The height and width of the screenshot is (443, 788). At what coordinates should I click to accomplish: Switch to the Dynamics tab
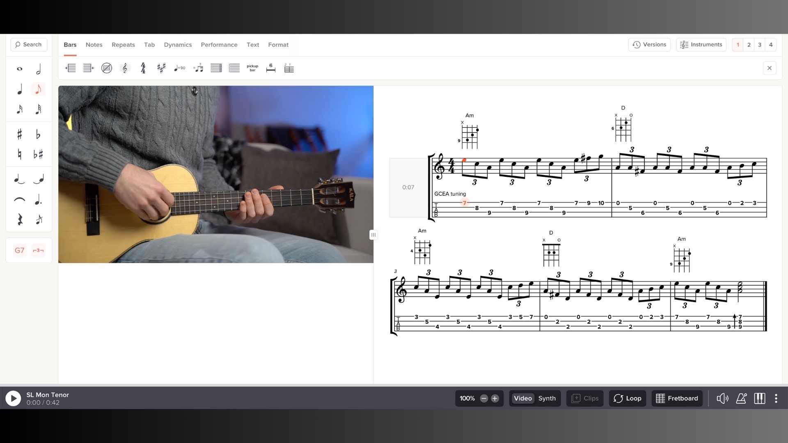[178, 45]
